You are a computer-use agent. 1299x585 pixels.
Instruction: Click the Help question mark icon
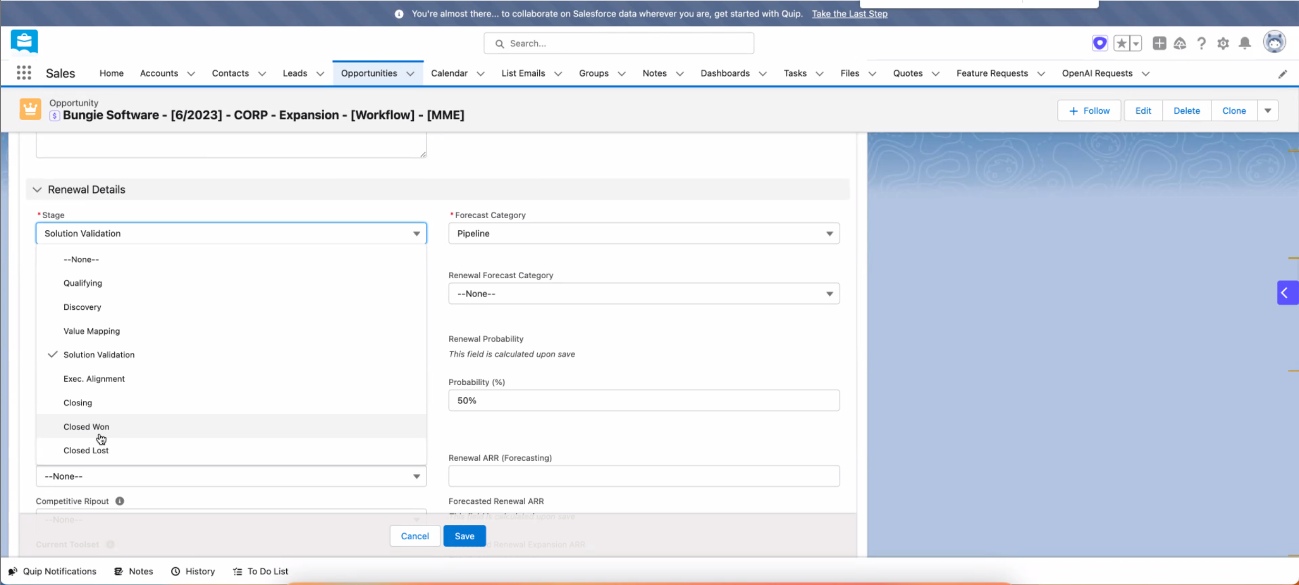(1201, 43)
